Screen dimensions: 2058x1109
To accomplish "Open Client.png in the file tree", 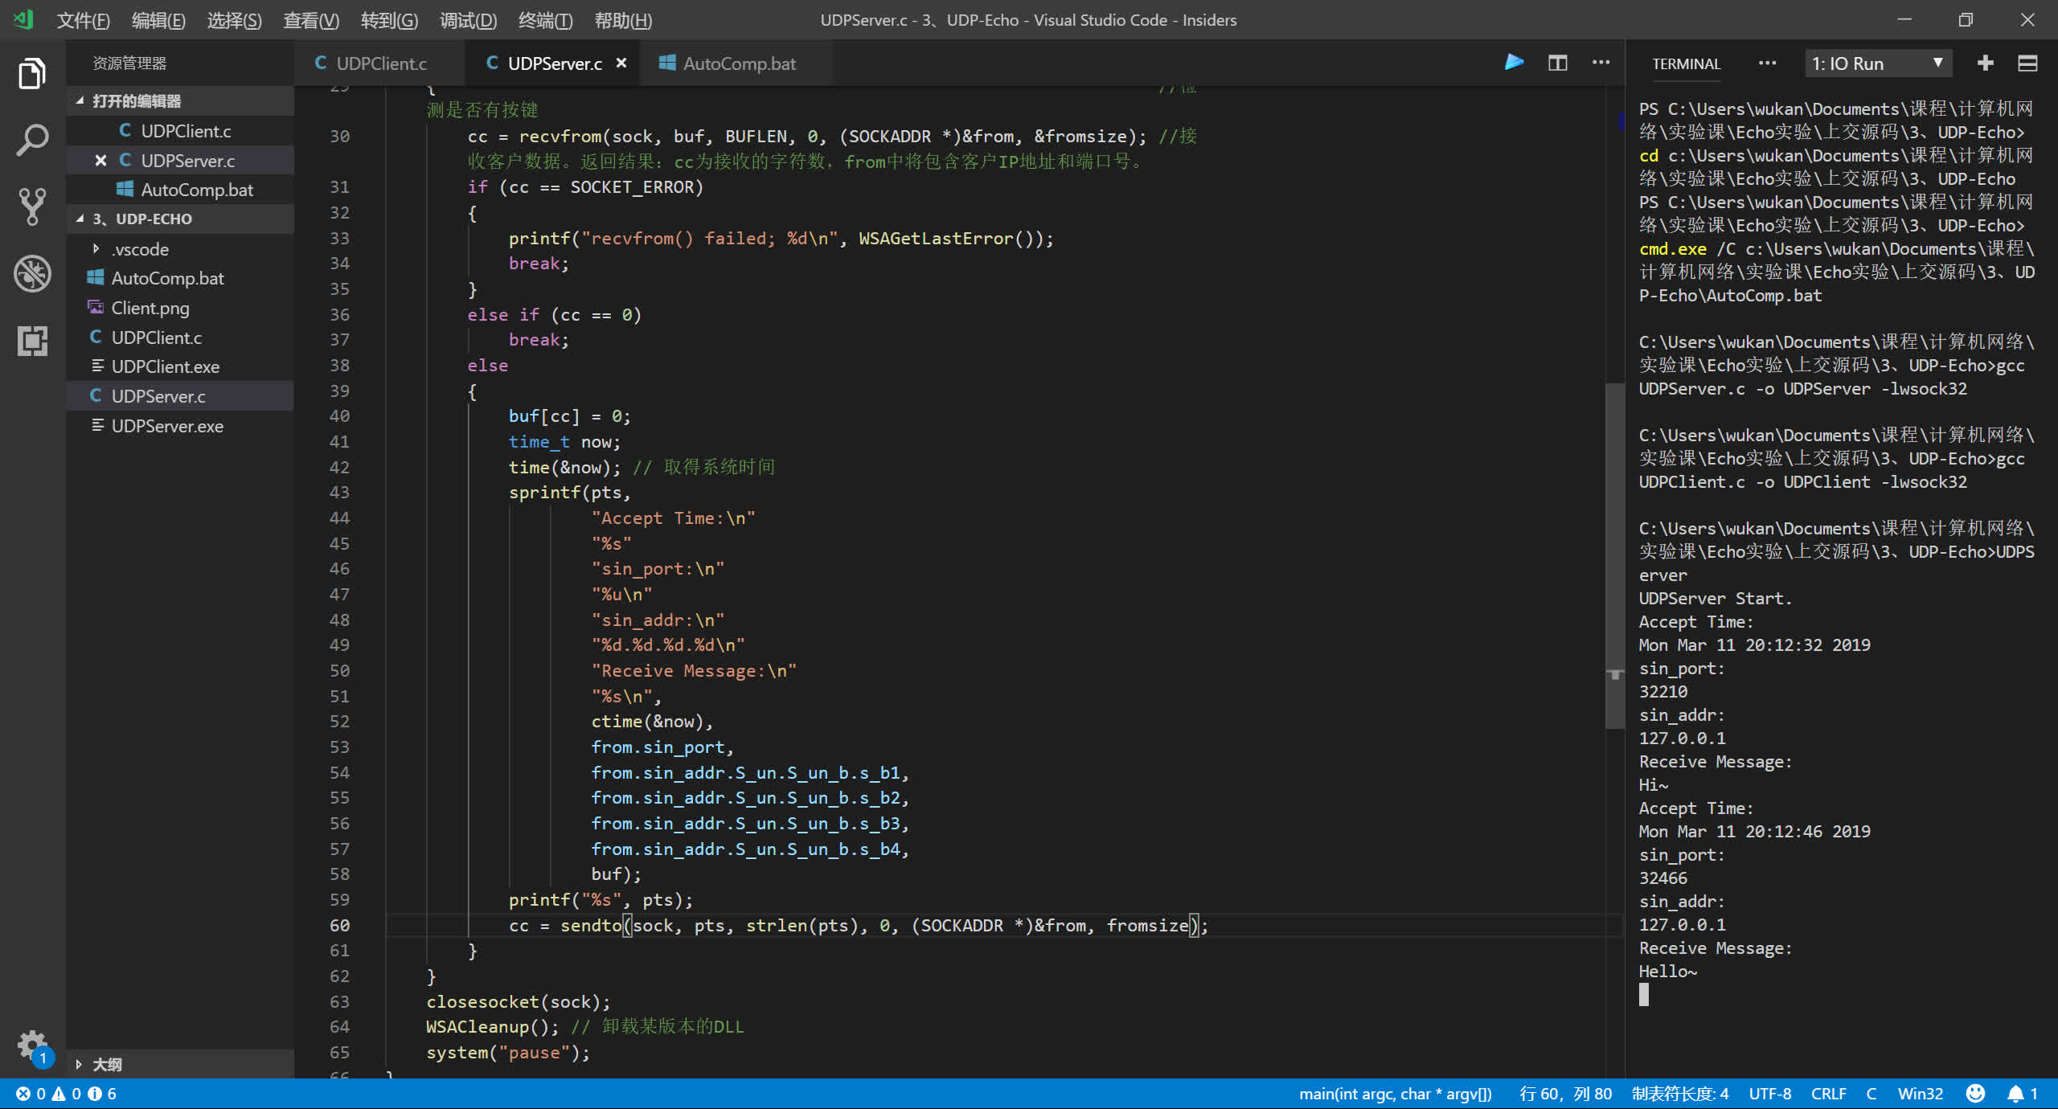I will (x=150, y=308).
